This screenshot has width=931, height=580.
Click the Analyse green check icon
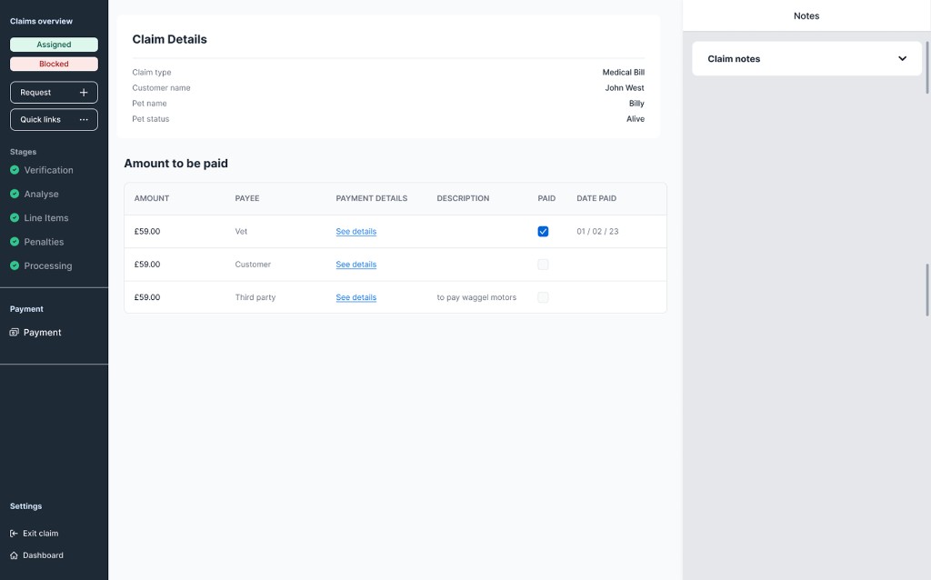(x=15, y=194)
